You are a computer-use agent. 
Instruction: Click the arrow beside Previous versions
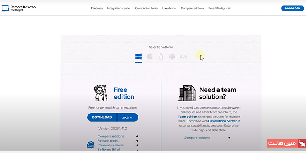137,145
